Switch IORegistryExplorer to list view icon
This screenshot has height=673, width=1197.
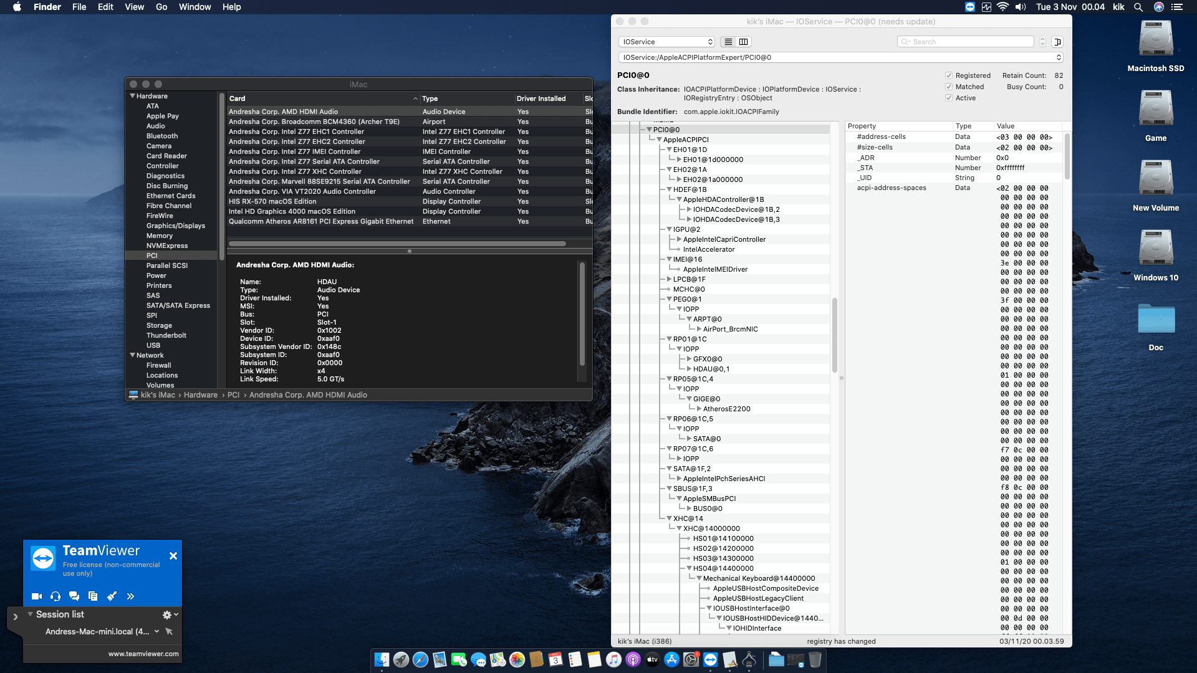coord(728,42)
